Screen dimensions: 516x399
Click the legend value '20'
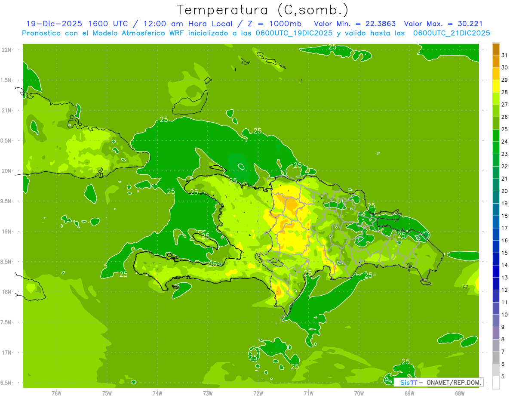(x=504, y=191)
